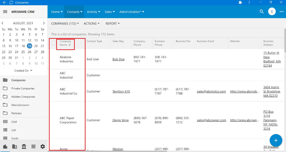
Task: Click the refresh icon in title bar
Action: (x=11, y=2)
